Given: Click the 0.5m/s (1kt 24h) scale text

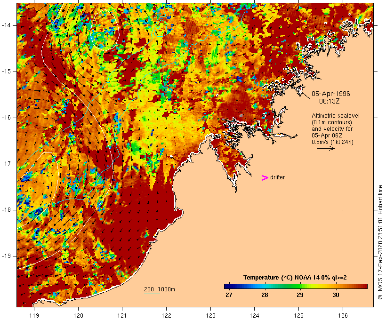Looking at the screenshot, I should point(332,142).
